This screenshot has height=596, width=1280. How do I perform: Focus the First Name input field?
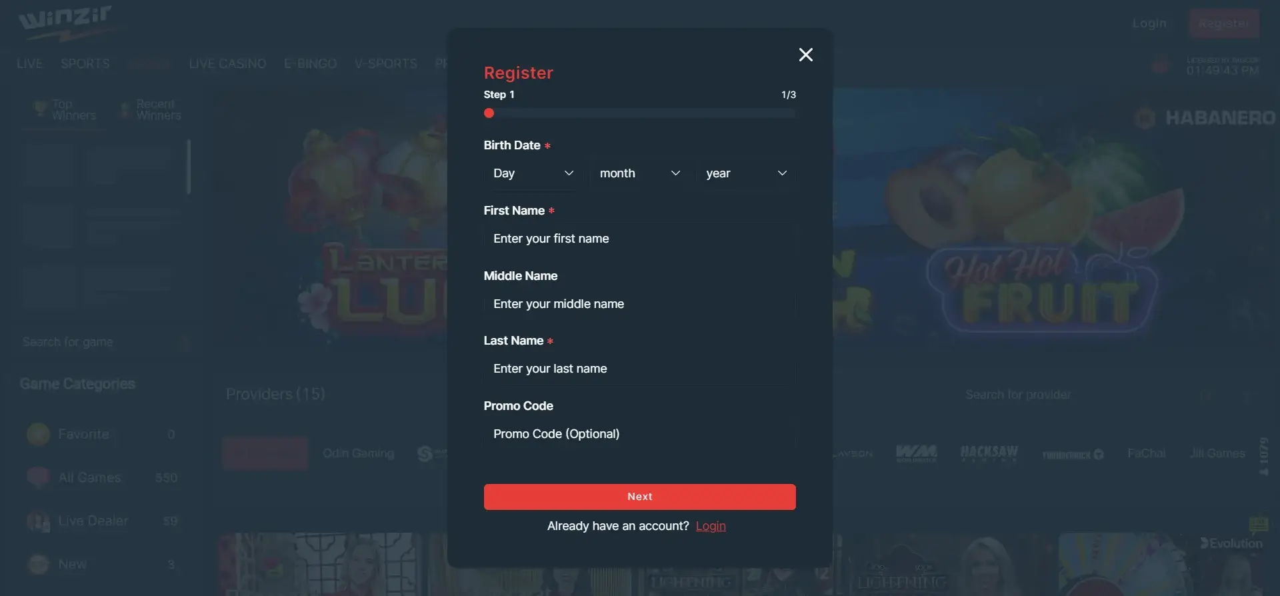click(x=639, y=239)
